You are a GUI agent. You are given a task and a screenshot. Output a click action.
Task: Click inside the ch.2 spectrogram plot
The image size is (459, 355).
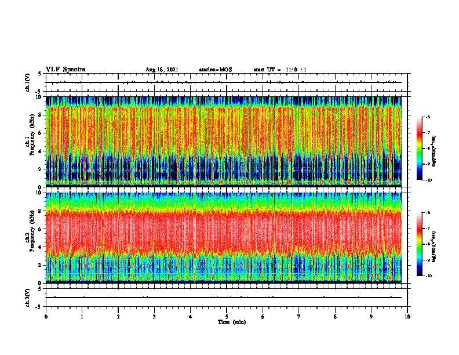224,238
